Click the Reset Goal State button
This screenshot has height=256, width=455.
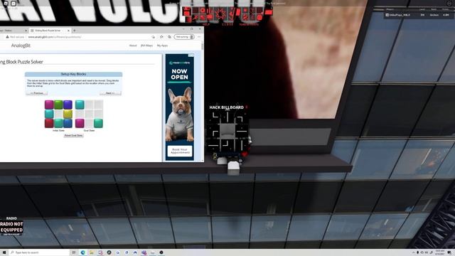pyautogui.click(x=73, y=136)
